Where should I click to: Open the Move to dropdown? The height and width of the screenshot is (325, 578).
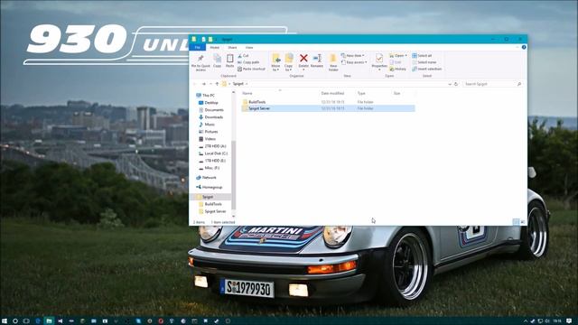point(275,62)
